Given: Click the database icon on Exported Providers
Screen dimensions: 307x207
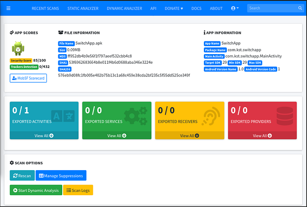Looking at the screenshot, I should [285, 116].
